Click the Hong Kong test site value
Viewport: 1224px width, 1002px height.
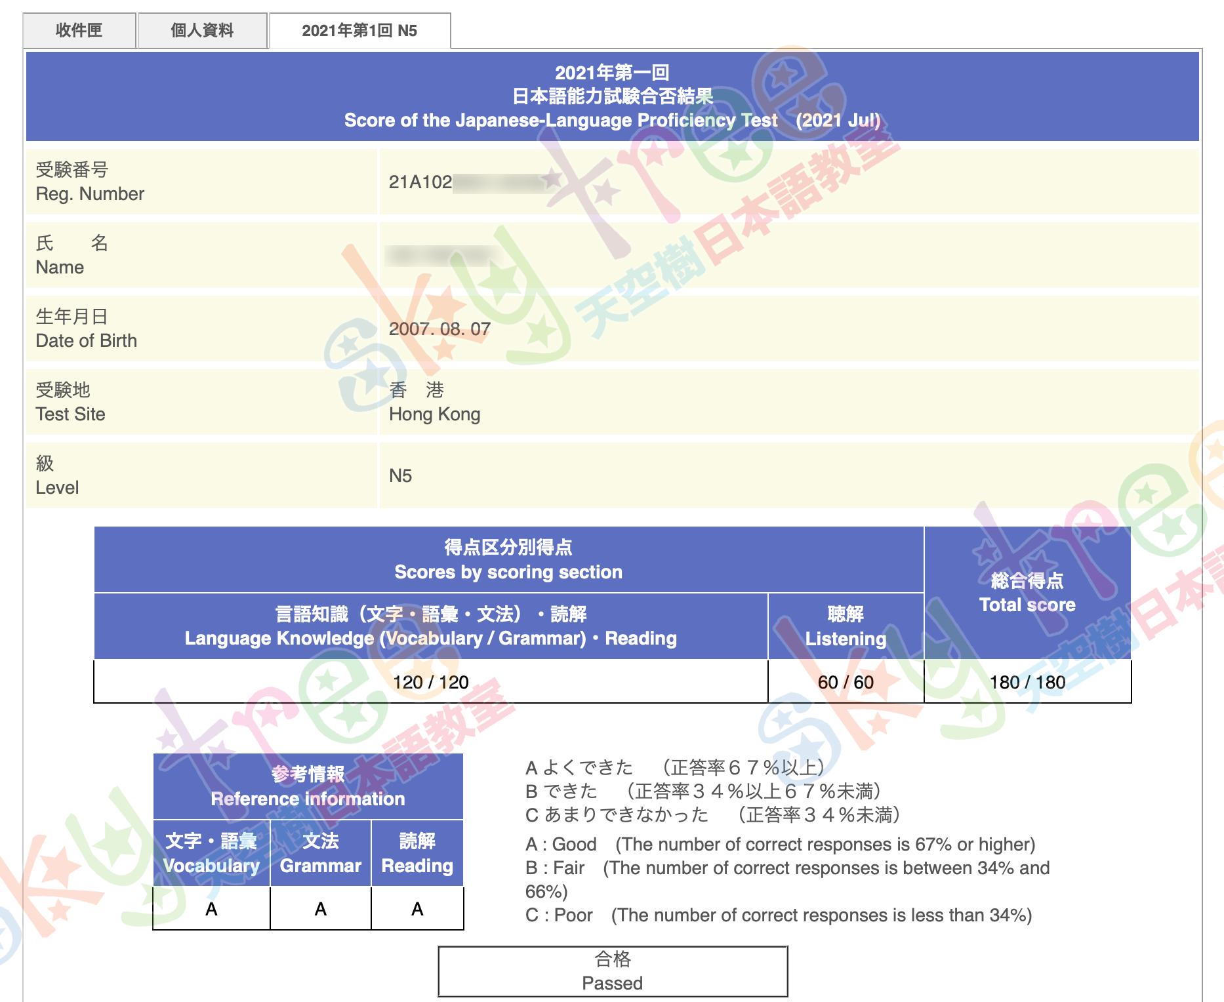pyautogui.click(x=434, y=414)
